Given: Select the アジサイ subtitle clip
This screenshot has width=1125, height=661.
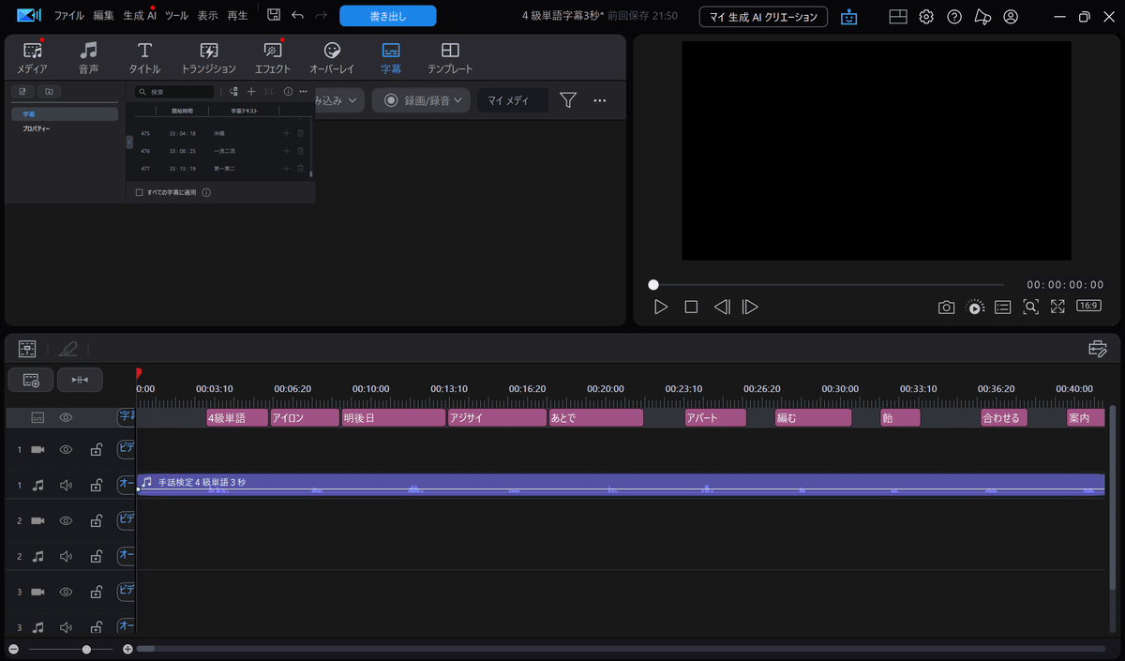Looking at the screenshot, I should coord(496,418).
